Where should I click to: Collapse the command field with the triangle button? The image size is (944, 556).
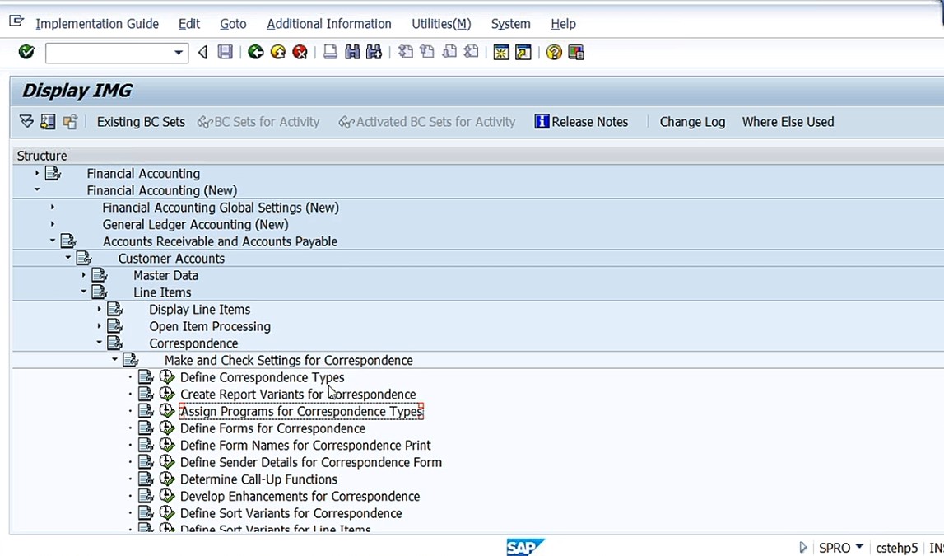point(203,53)
